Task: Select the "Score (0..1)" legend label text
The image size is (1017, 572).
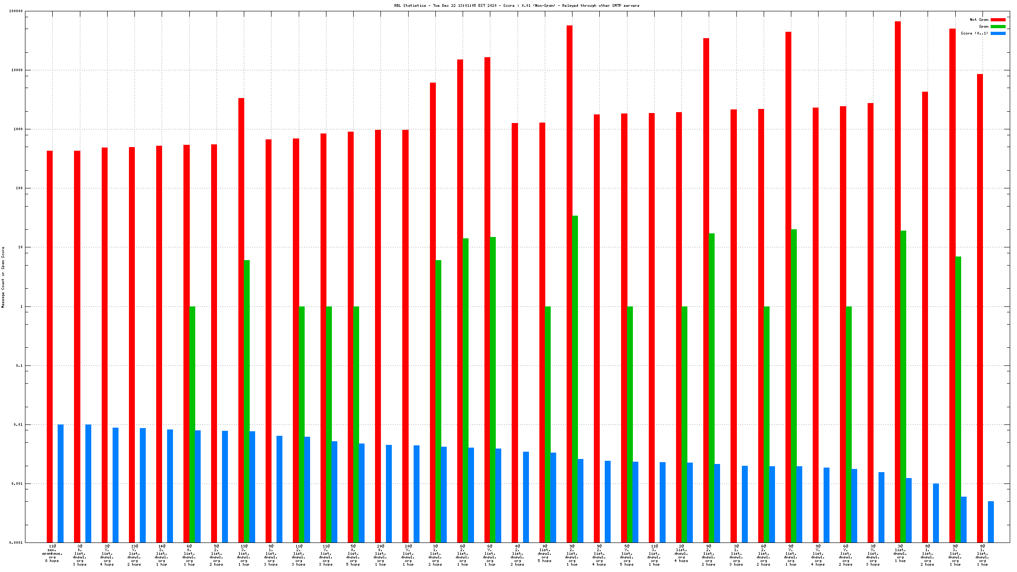Action: (974, 34)
